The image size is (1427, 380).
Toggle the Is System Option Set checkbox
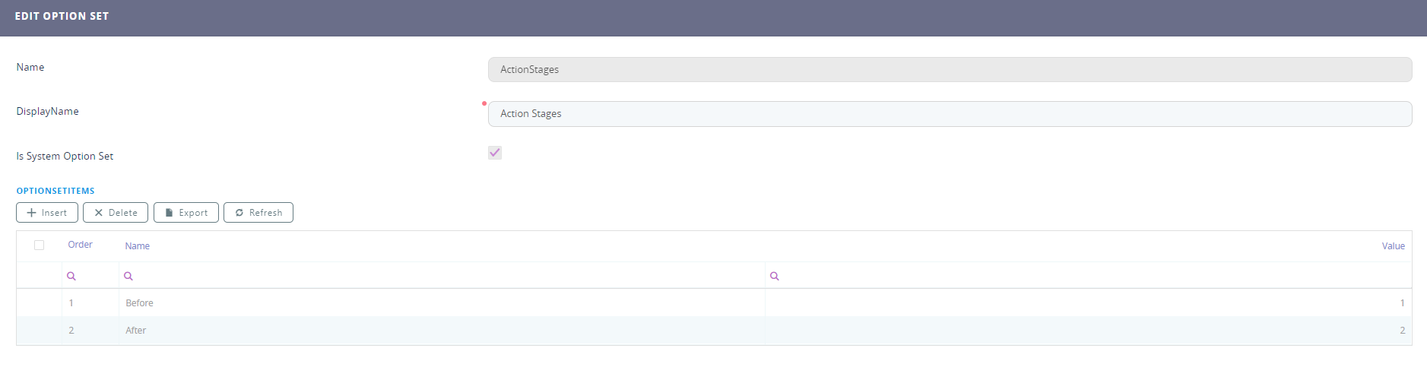[x=495, y=153]
